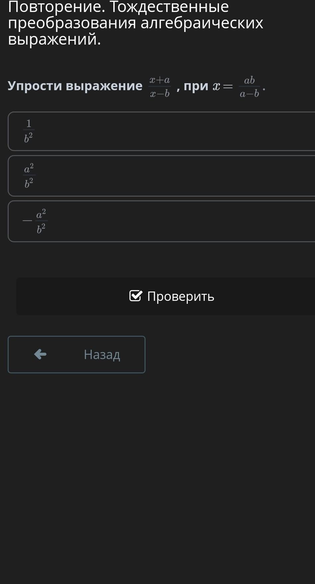This screenshot has height=584, width=315.
Task: Click the minus sign in the third answer
Action: (x=27, y=221)
